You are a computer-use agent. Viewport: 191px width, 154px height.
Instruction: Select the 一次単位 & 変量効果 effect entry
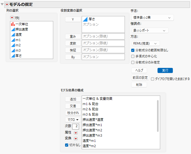(x=97, y=99)
